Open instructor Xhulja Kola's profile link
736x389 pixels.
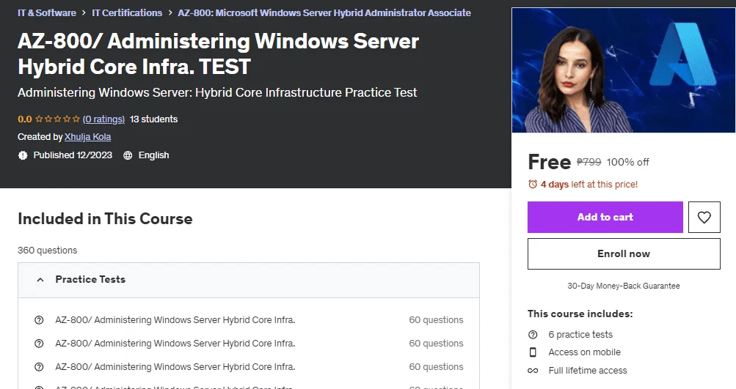88,137
